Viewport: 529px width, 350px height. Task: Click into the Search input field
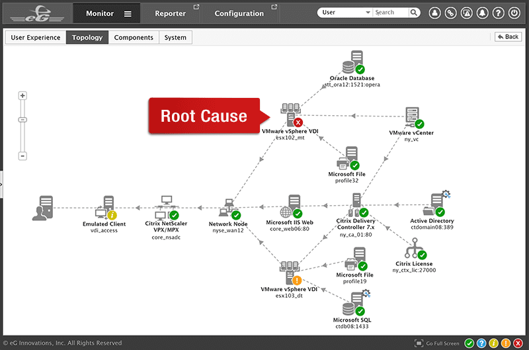pyautogui.click(x=391, y=13)
